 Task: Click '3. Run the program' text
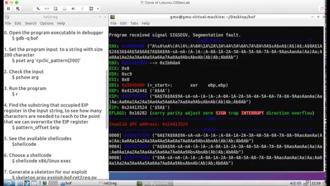(25, 88)
